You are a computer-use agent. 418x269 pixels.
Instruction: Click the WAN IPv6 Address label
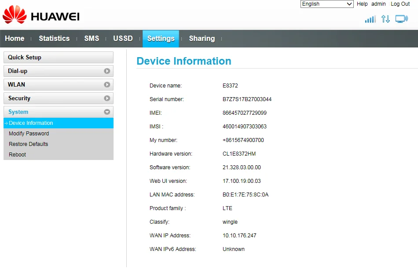point(173,249)
